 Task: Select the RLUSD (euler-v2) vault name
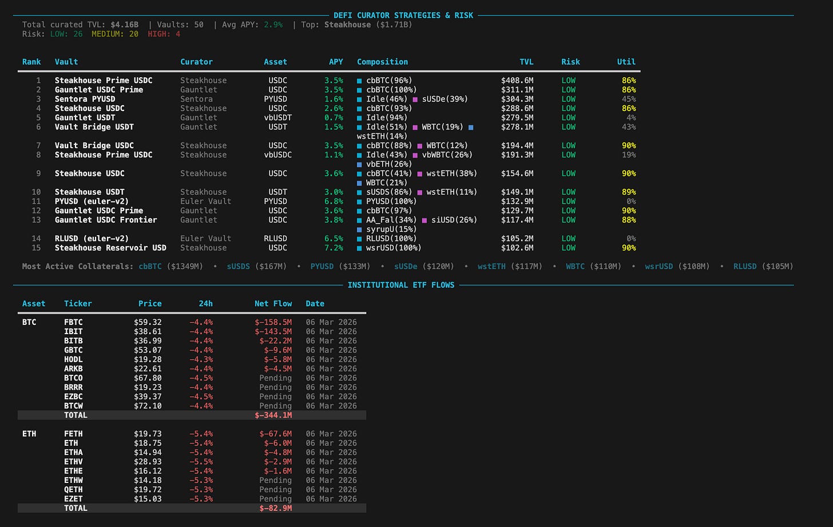[x=92, y=239]
